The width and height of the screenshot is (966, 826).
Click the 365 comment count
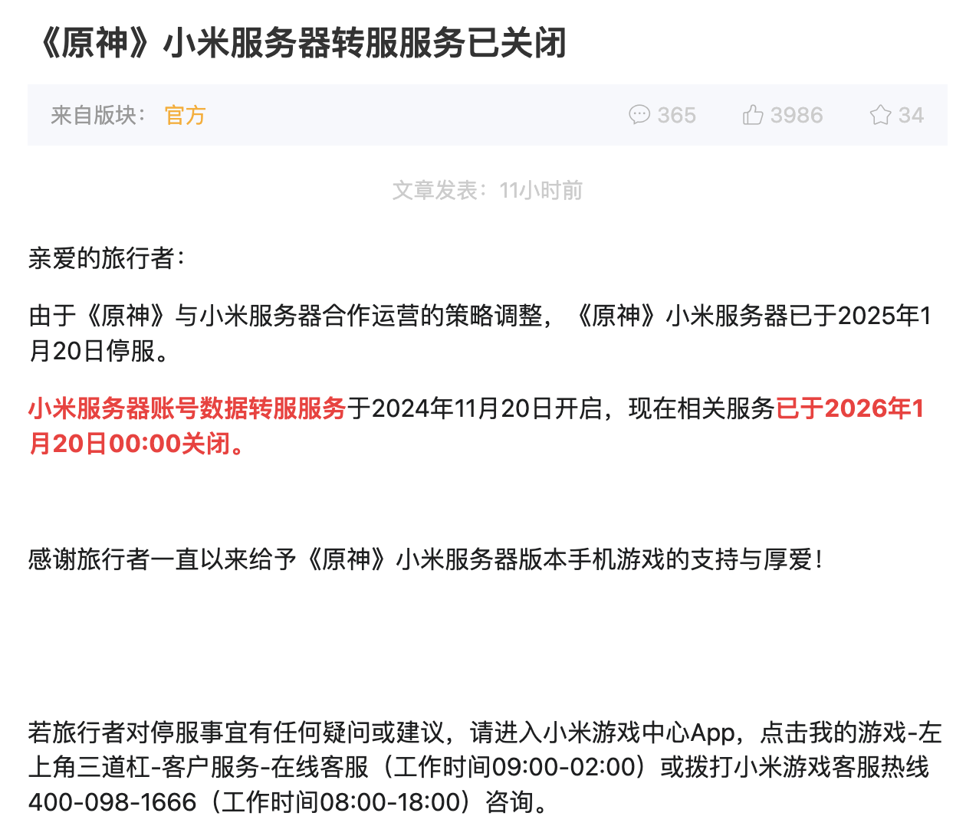pos(676,115)
